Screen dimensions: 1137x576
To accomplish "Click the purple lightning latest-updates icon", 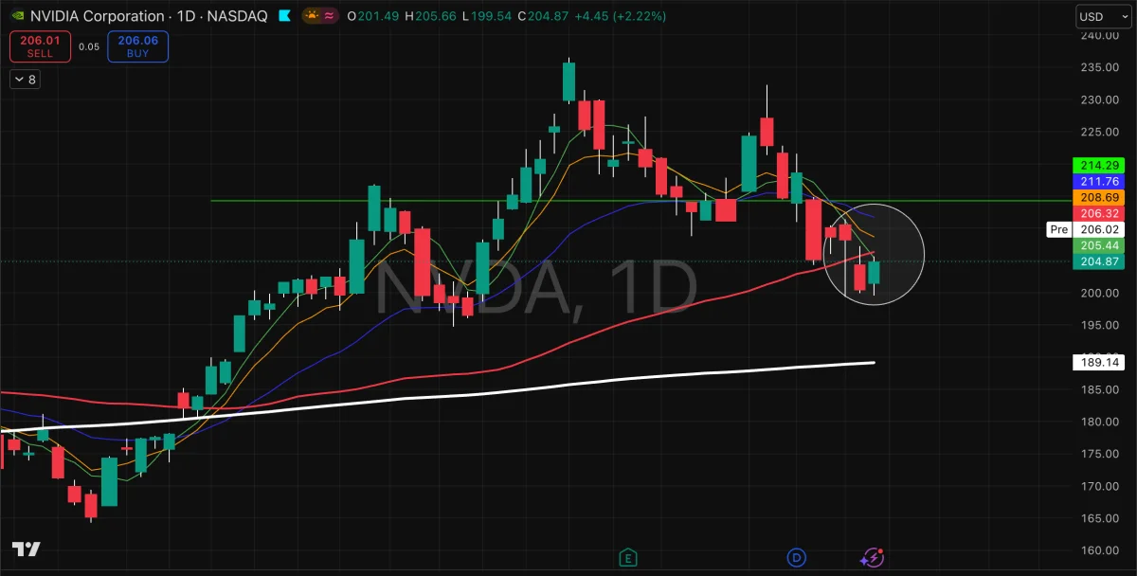I will 873,557.
